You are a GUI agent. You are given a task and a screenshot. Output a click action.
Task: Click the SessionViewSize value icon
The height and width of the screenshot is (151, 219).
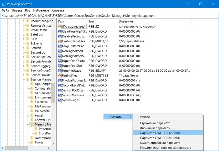[x=59, y=95]
